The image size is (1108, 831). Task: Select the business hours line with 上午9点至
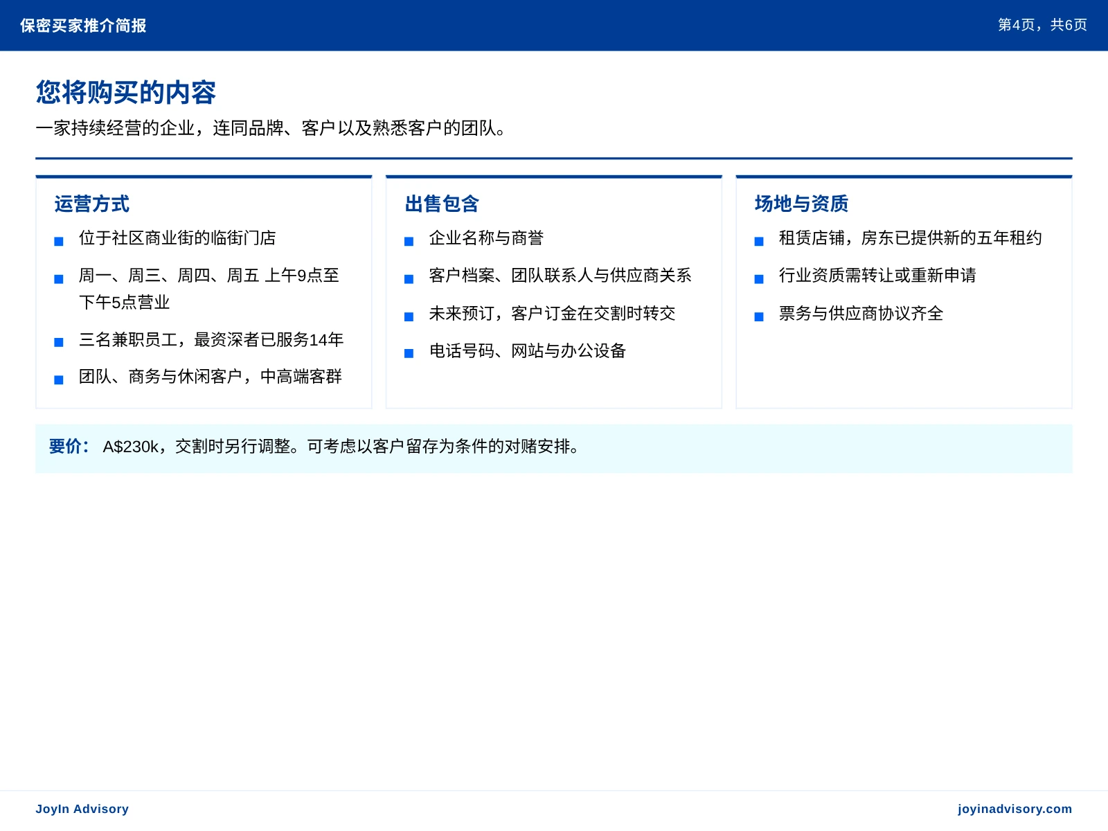209,289
